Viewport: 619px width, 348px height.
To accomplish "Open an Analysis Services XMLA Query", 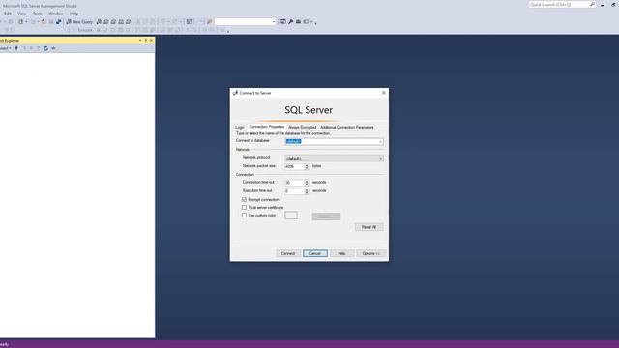I will [121, 21].
